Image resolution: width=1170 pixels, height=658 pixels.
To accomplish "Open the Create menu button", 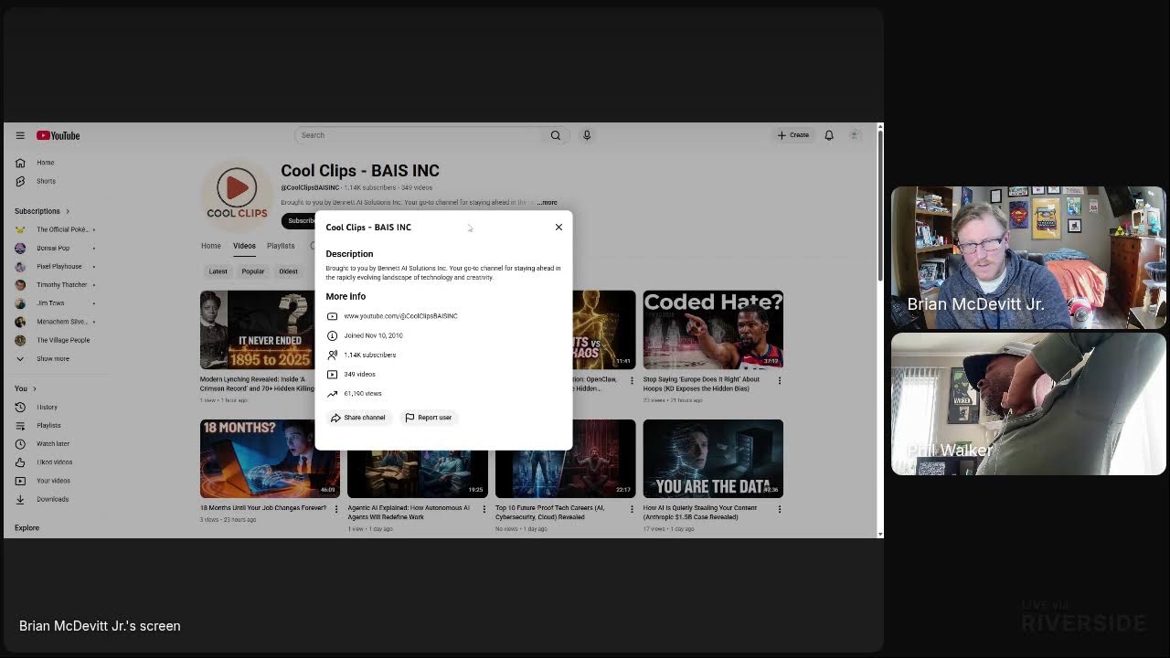I will point(793,135).
